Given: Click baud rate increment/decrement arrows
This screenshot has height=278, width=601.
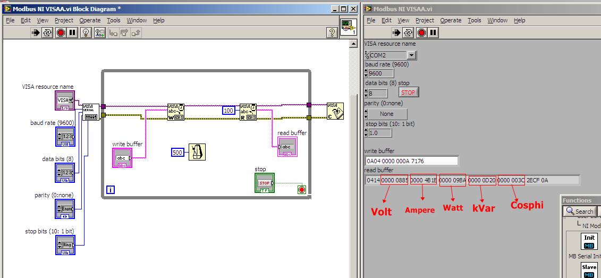Looking at the screenshot, I should (366, 74).
